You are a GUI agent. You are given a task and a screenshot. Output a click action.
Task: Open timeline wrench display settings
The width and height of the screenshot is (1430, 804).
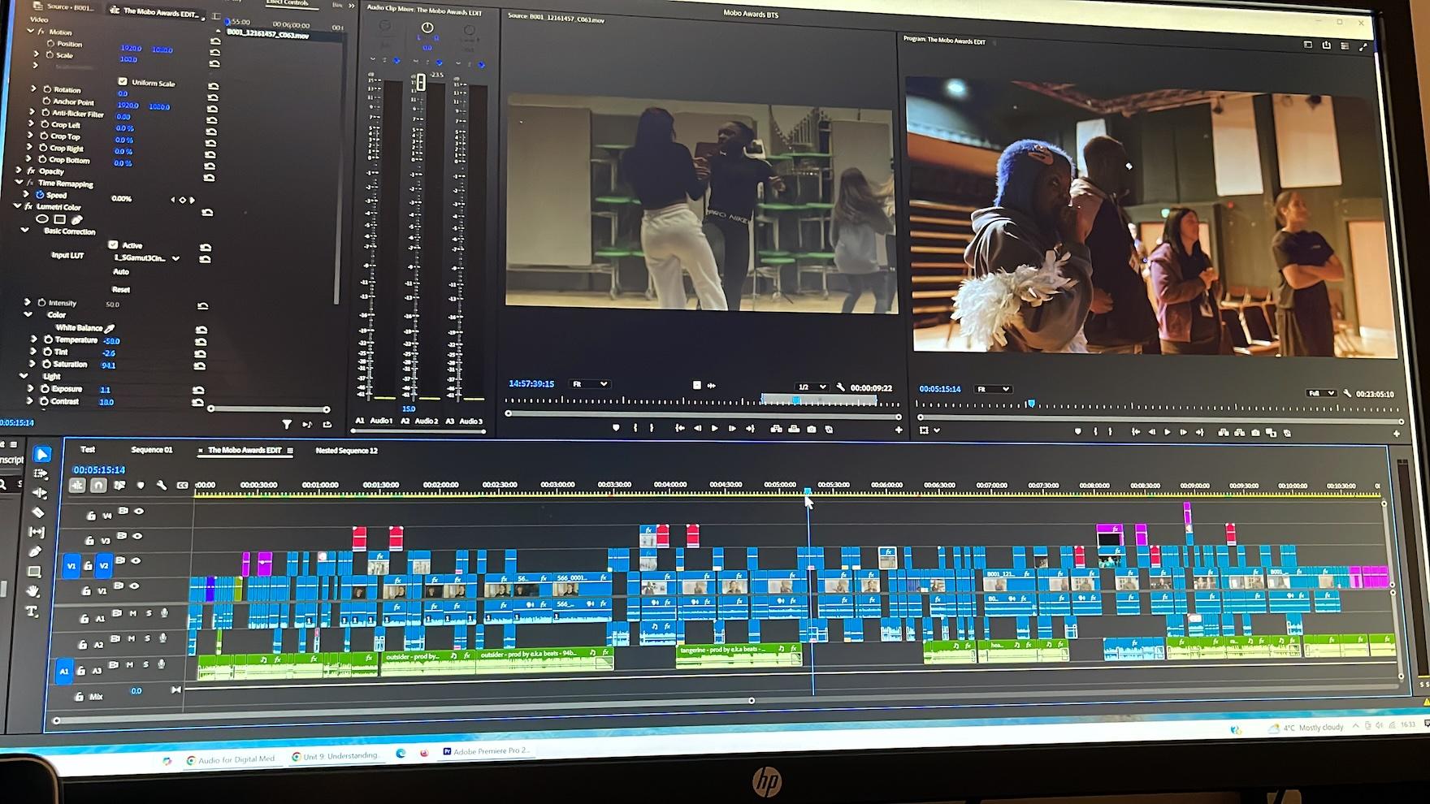pos(162,486)
